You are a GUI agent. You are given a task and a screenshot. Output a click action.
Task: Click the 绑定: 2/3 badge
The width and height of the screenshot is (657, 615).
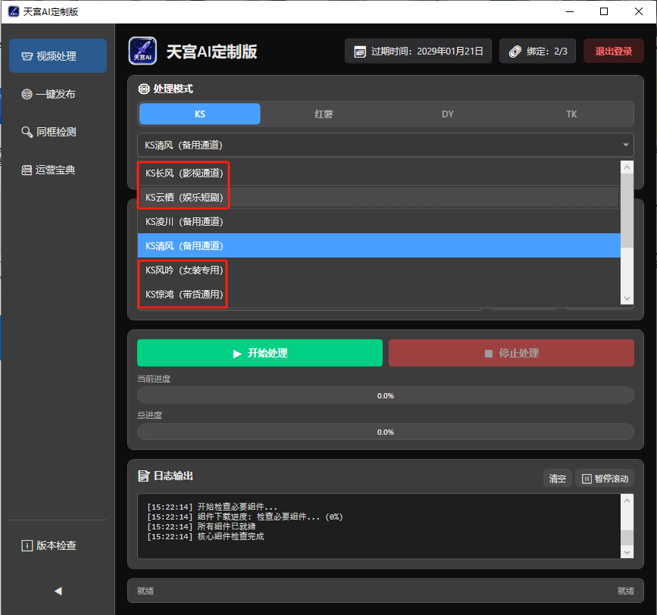coord(537,51)
